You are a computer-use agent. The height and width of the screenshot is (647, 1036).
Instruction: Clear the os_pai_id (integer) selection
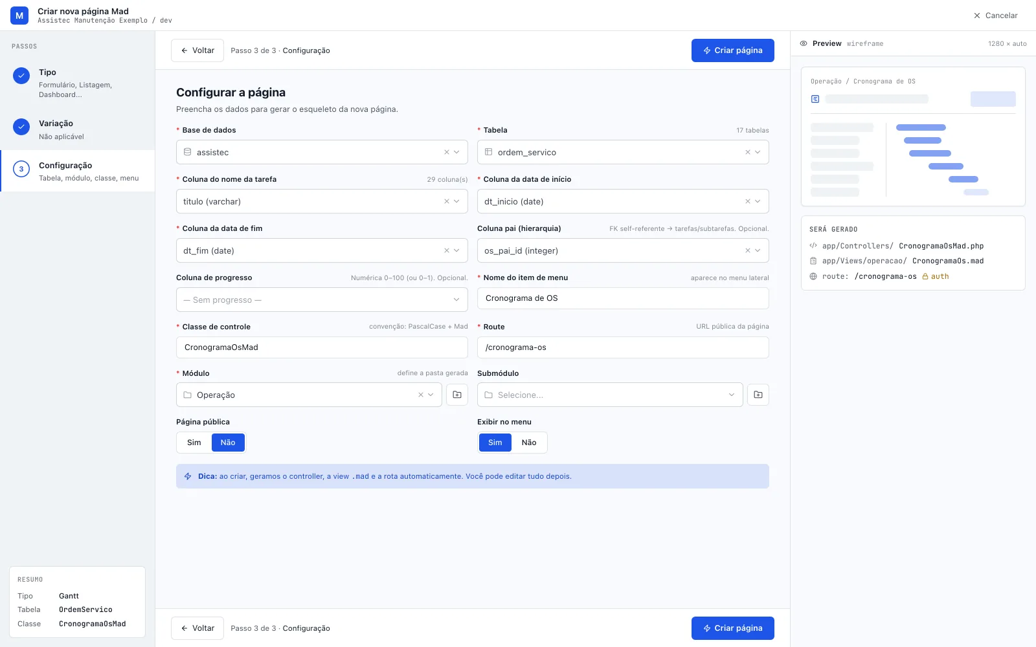click(748, 250)
